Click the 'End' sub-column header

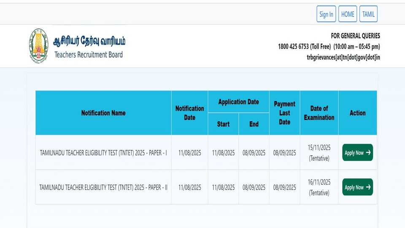click(x=254, y=124)
